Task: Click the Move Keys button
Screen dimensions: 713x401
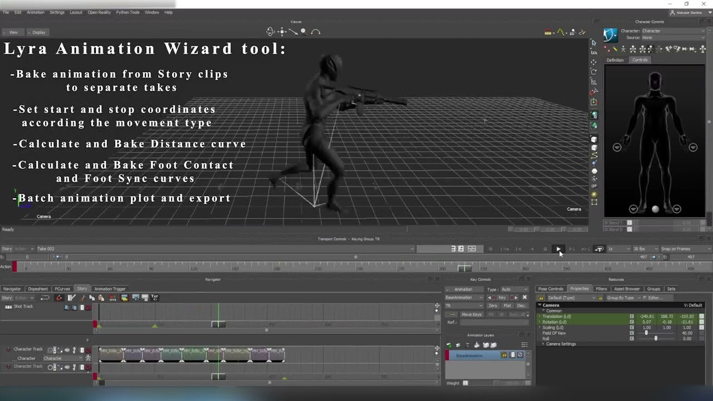Action: point(472,314)
